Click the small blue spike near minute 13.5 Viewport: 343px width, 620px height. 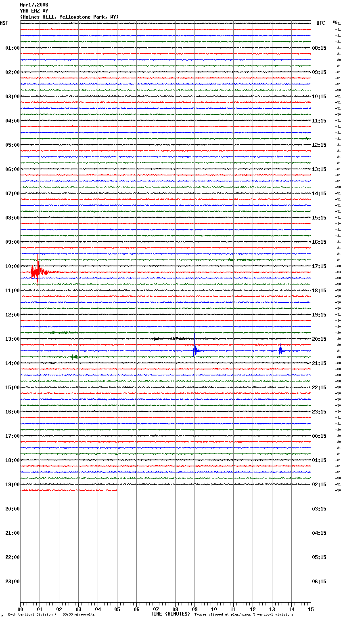tap(280, 350)
